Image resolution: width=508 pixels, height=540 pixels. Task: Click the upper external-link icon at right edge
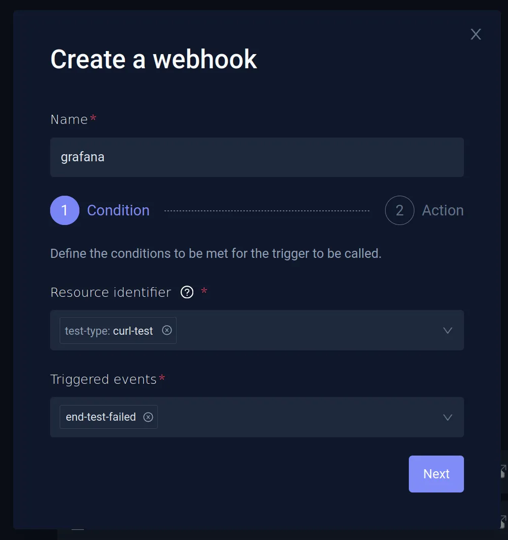504,472
